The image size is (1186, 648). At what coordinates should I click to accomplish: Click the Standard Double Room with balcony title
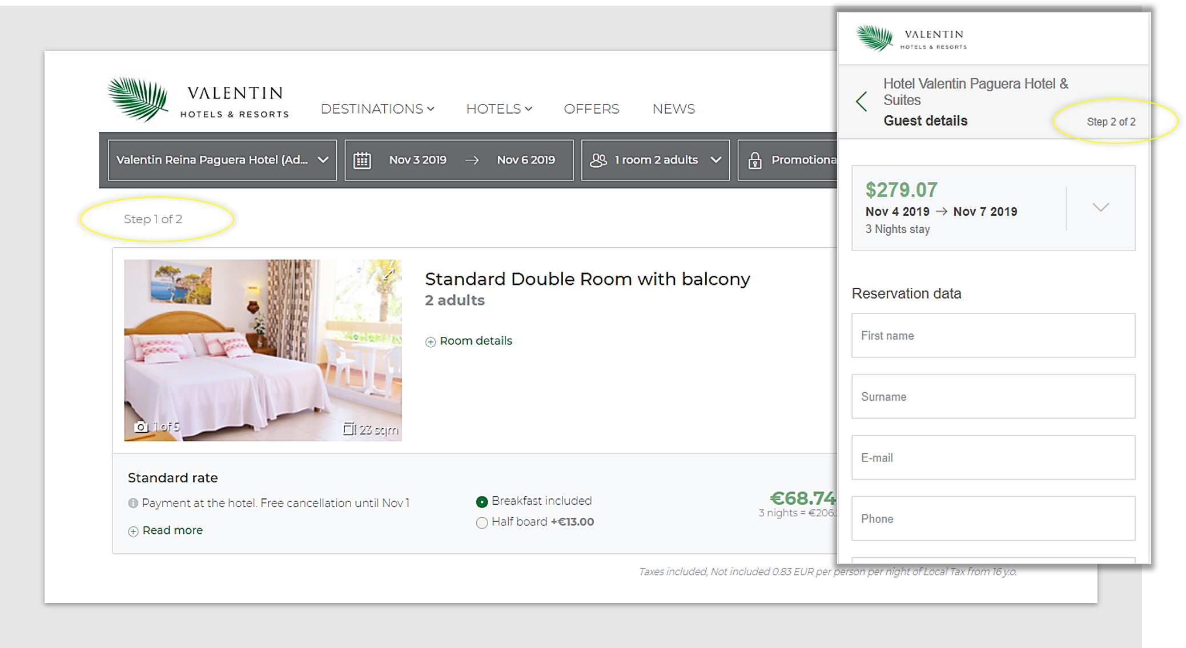coord(587,279)
